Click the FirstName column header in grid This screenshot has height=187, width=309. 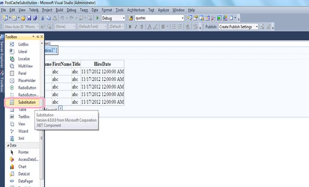click(62, 64)
